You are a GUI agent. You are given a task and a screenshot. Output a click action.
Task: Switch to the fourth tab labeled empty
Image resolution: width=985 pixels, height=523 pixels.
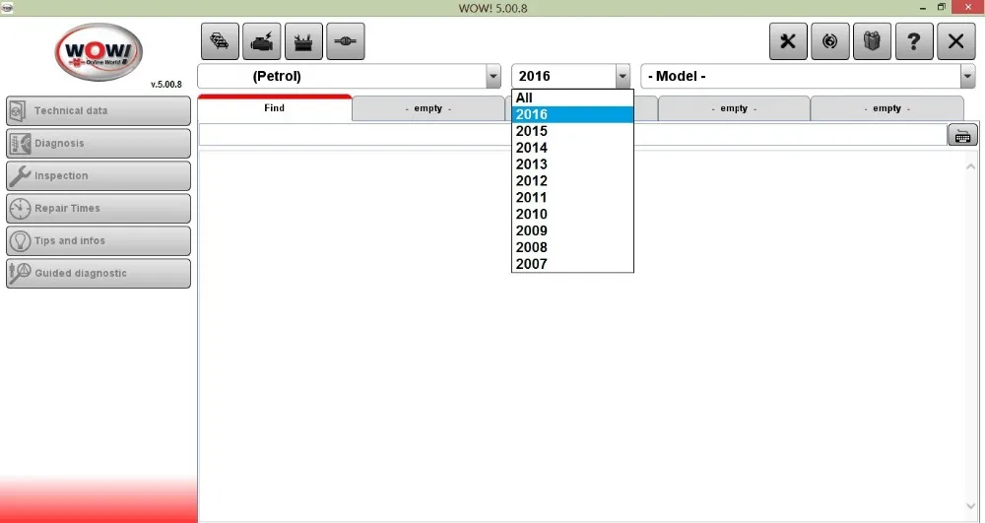pos(734,108)
